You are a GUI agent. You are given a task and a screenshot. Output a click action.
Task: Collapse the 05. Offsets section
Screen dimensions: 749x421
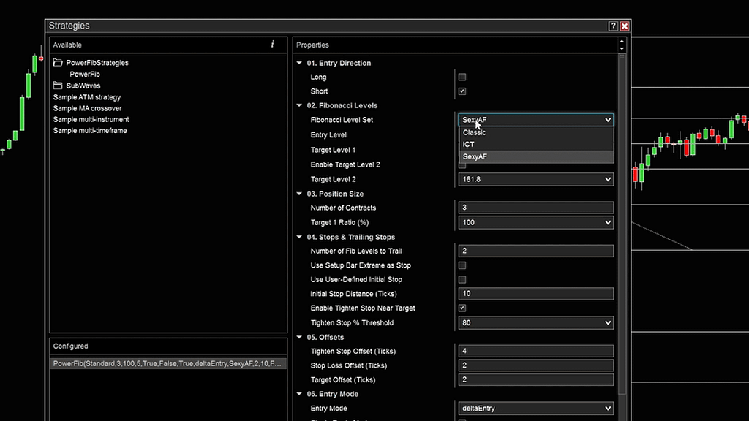(x=298, y=337)
